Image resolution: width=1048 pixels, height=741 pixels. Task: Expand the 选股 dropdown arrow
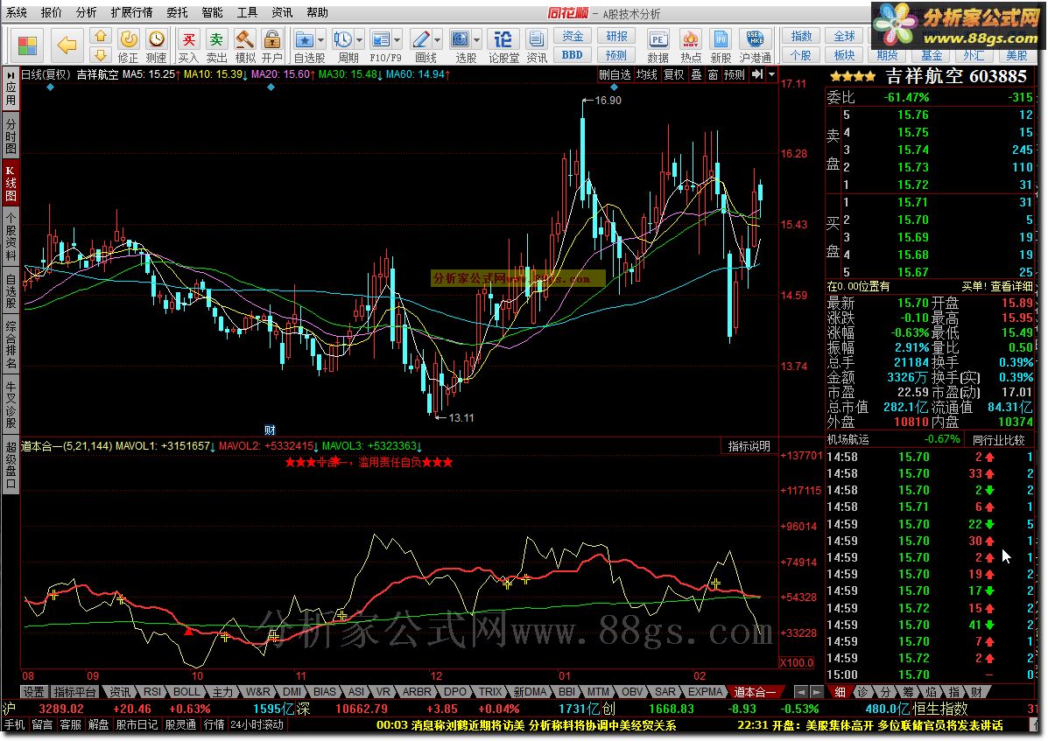coord(476,40)
